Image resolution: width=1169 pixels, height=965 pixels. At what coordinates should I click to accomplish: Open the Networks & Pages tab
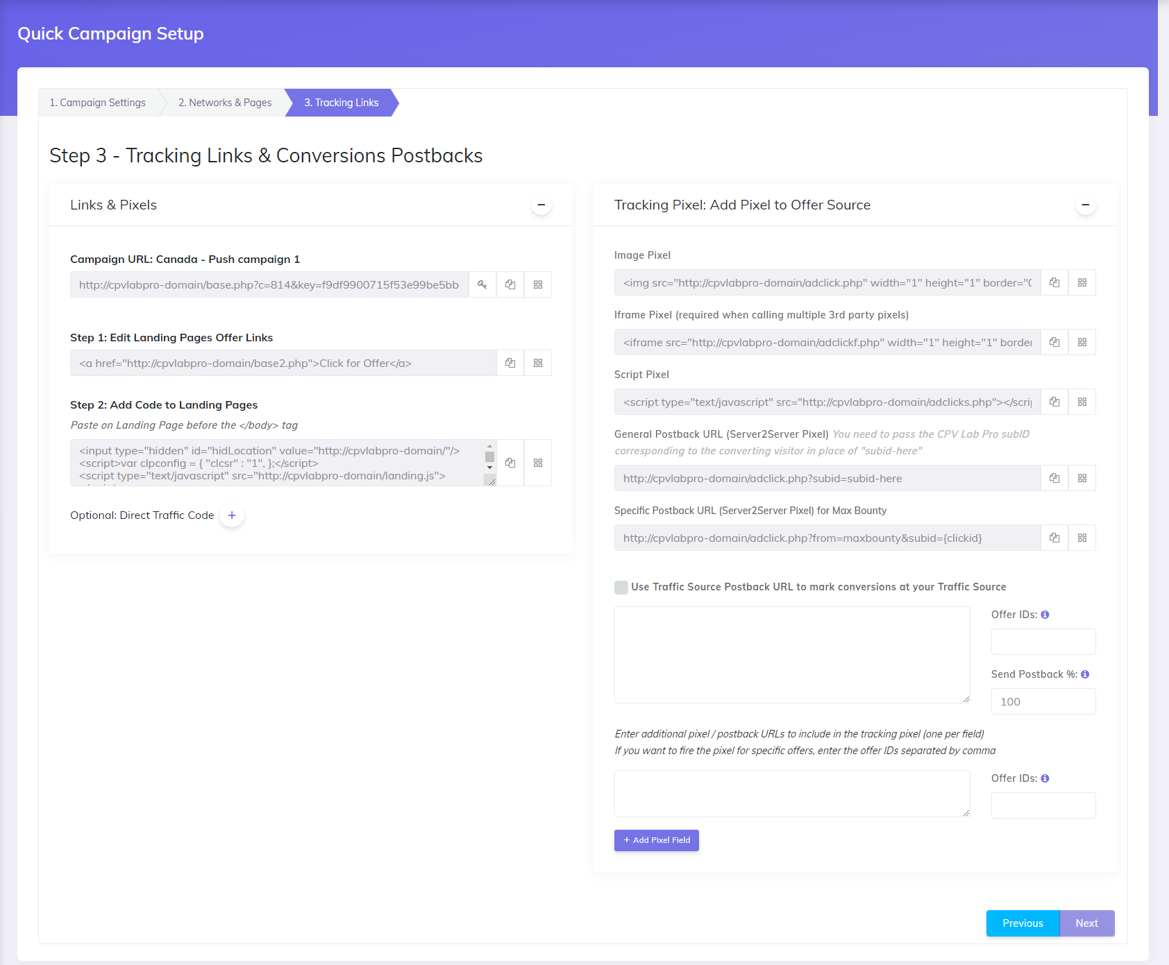[224, 103]
